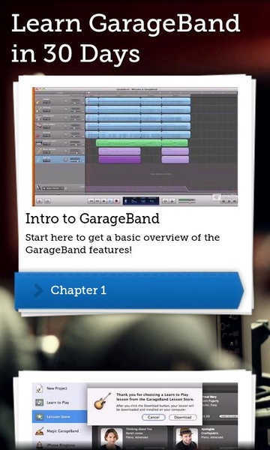Select the Intro to GarageBand title

tap(92, 219)
